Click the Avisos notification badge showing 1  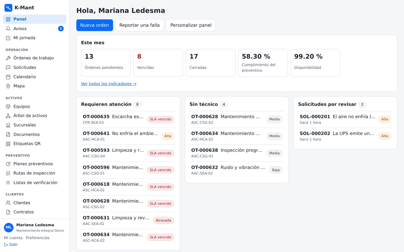coord(61,29)
